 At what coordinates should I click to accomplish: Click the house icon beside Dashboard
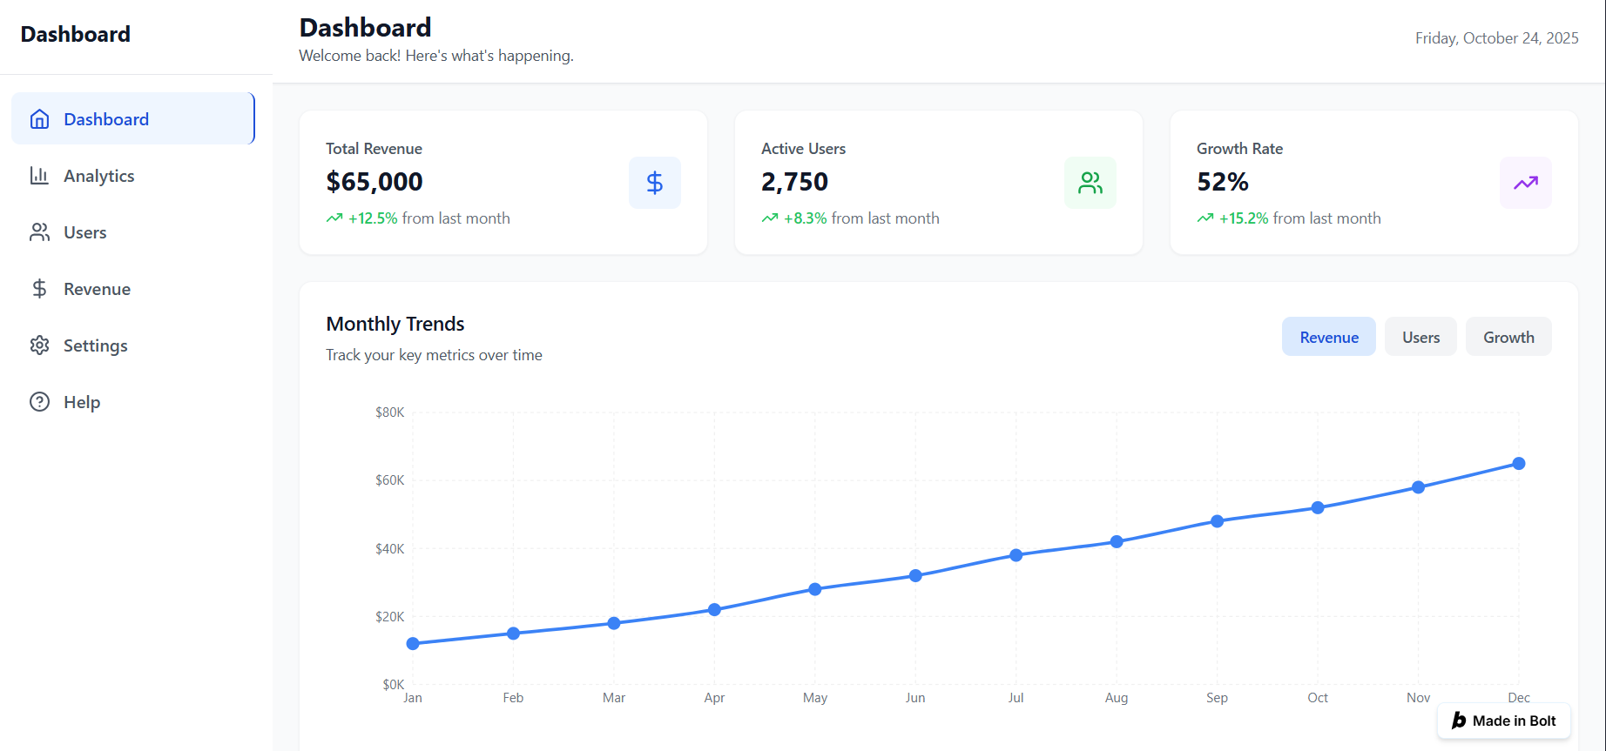39,119
